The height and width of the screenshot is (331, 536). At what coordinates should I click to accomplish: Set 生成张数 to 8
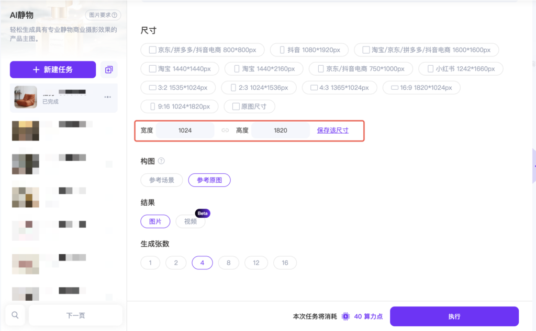229,263
